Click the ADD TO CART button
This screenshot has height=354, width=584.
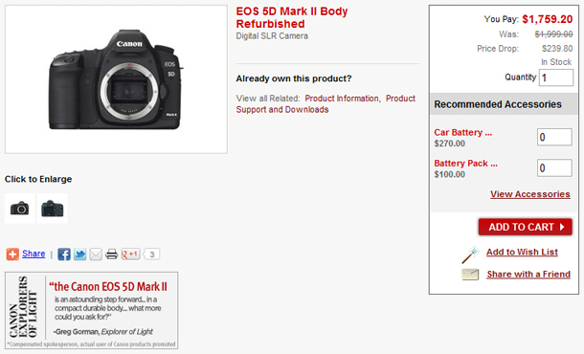526,227
